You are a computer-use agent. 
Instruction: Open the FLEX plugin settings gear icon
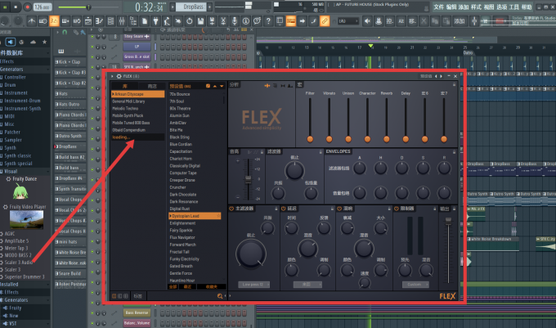[x=119, y=76]
